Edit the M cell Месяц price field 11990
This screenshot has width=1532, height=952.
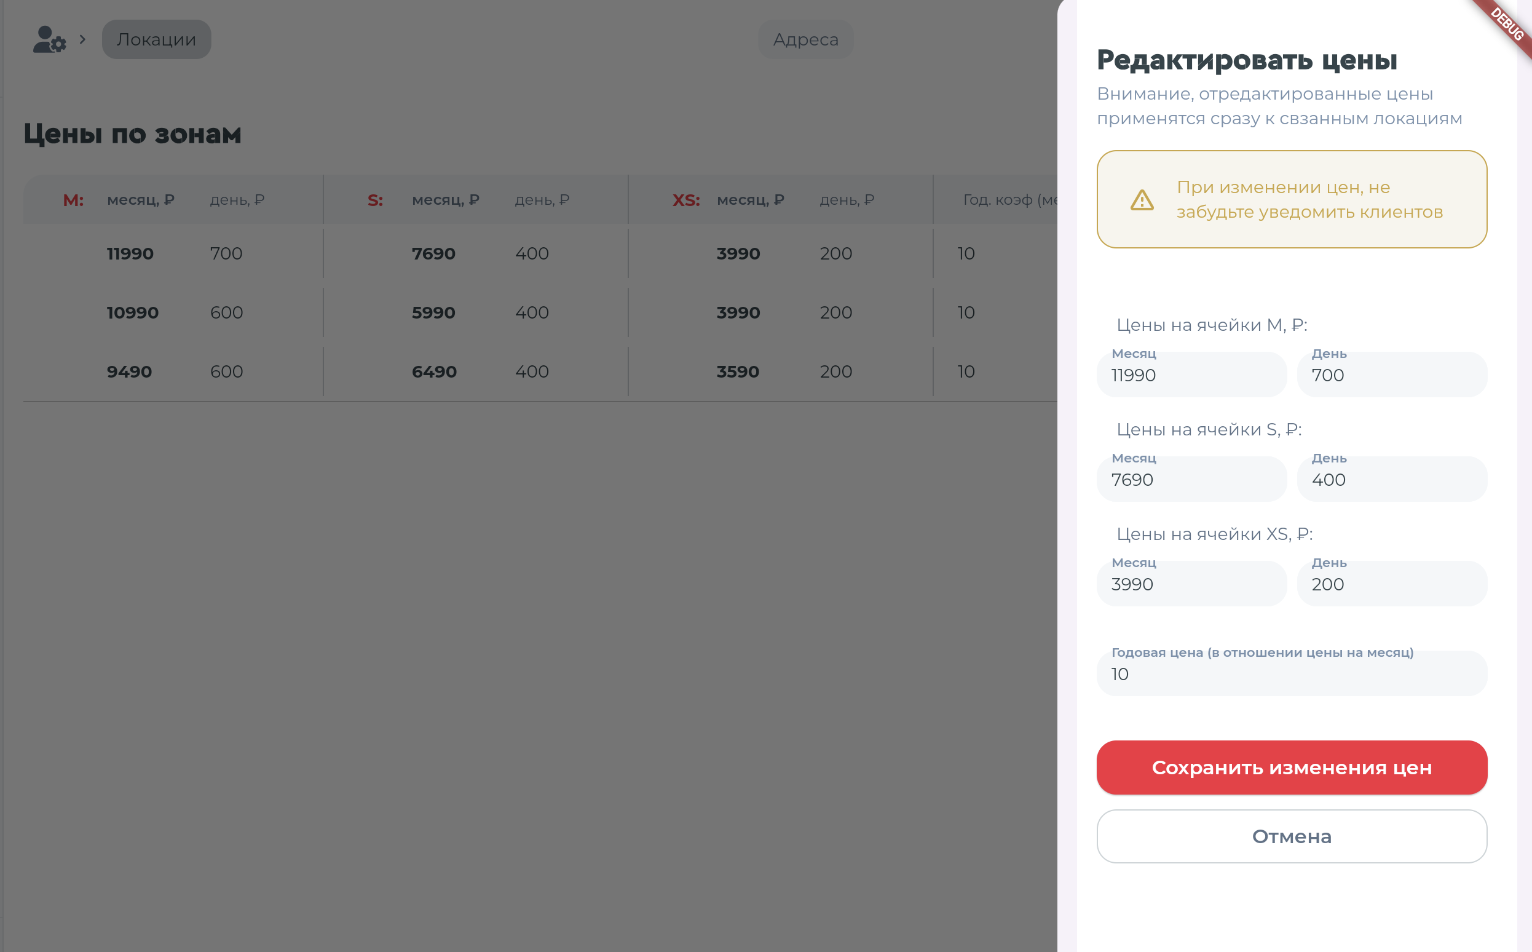[1191, 374]
